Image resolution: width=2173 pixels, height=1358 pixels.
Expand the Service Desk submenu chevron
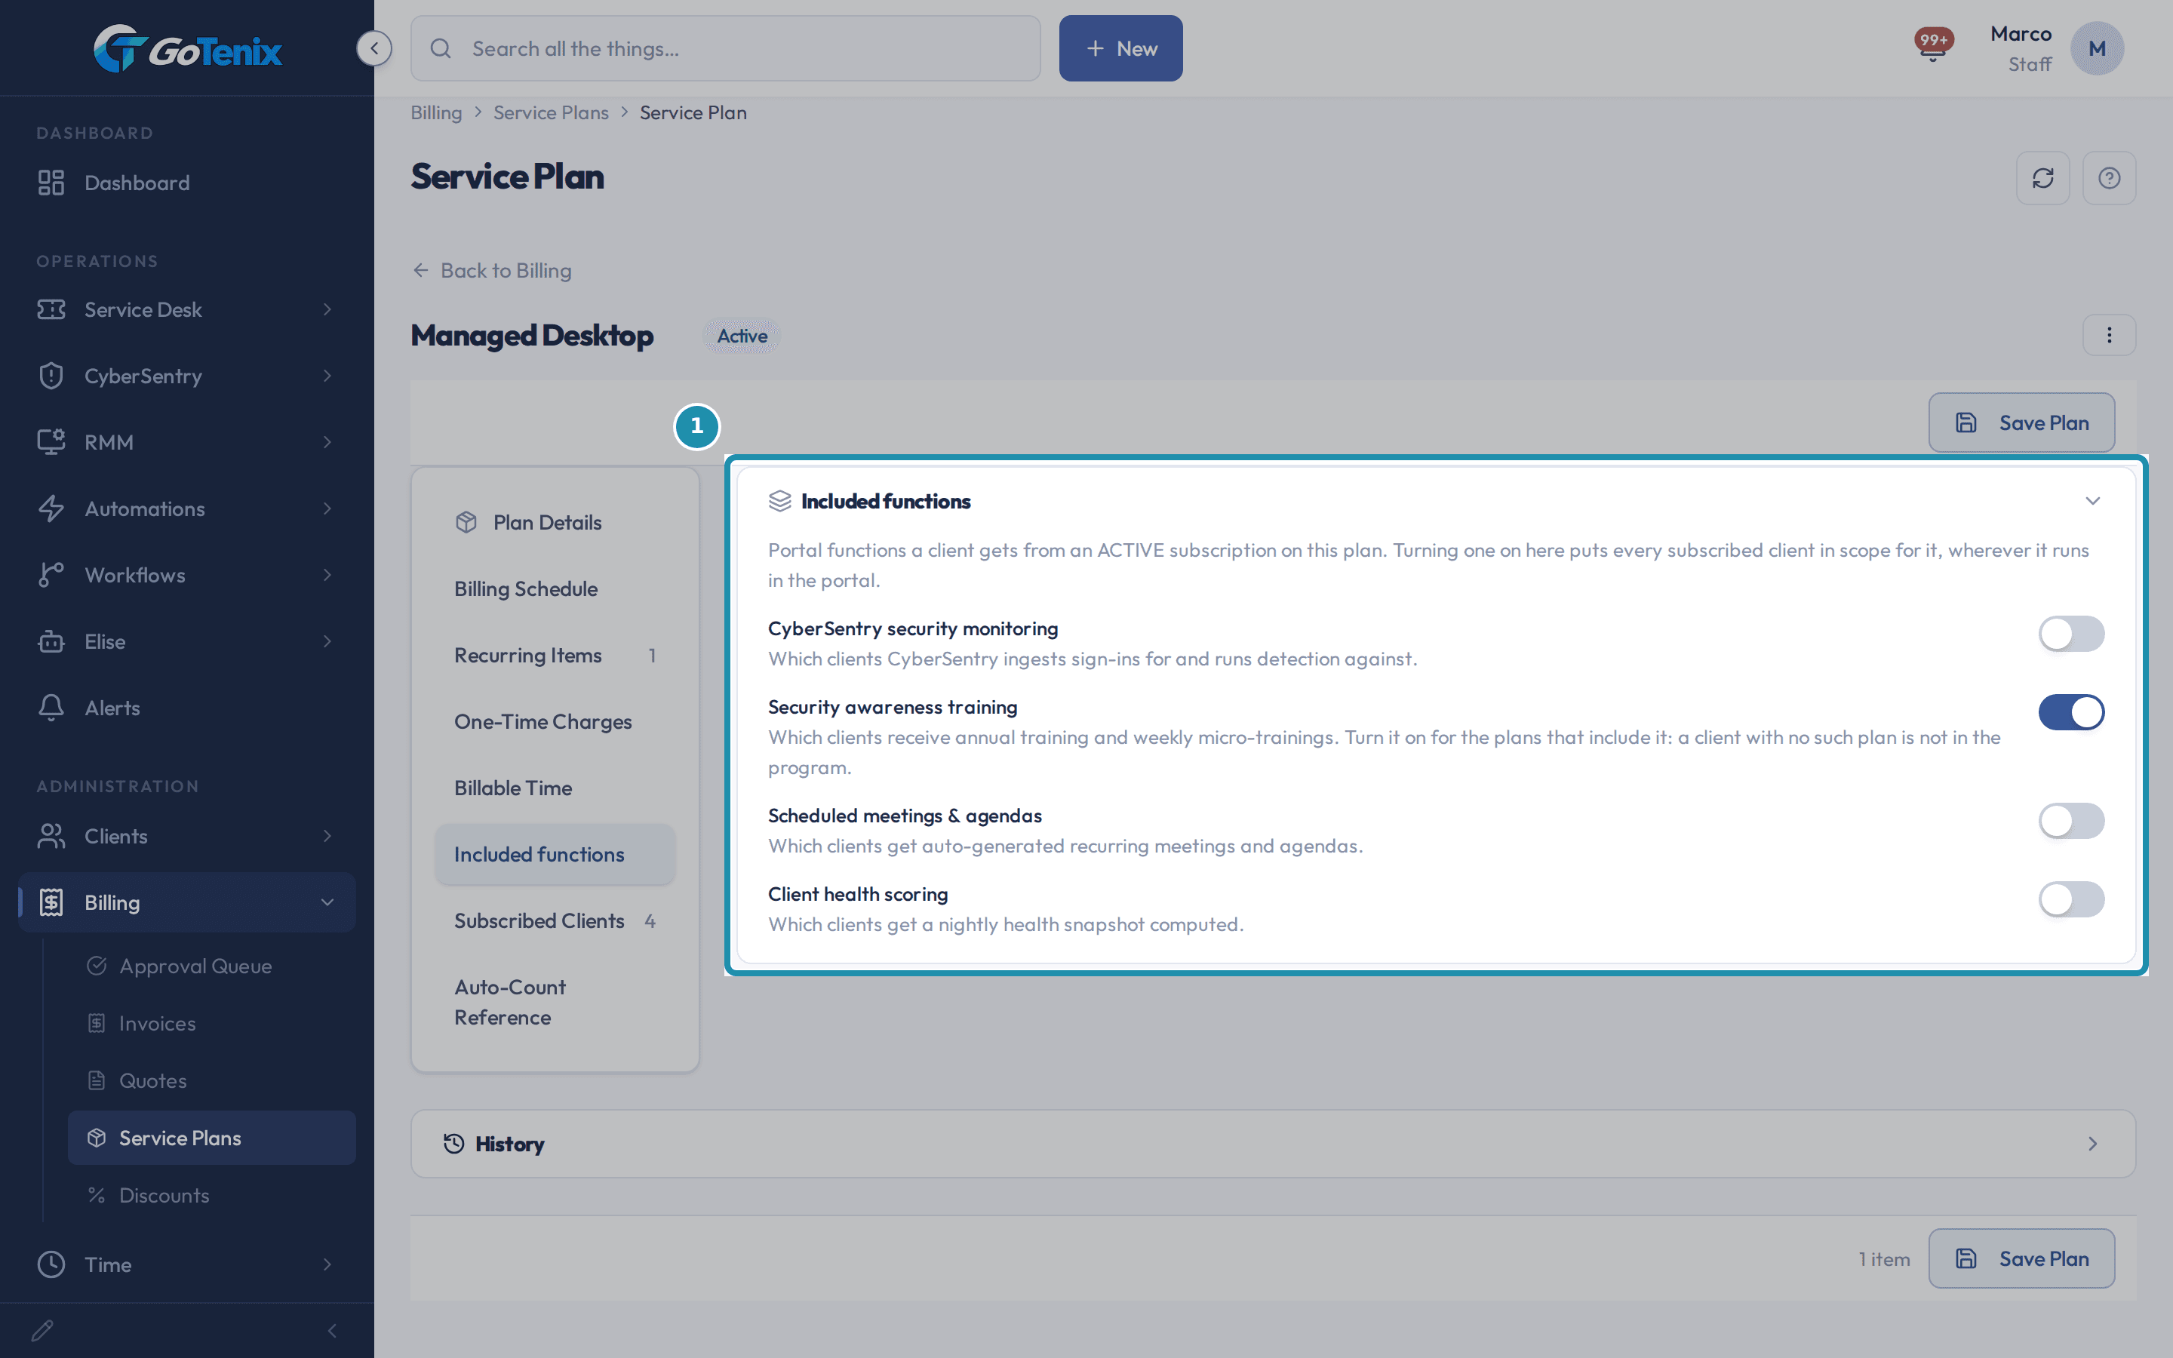tap(327, 309)
